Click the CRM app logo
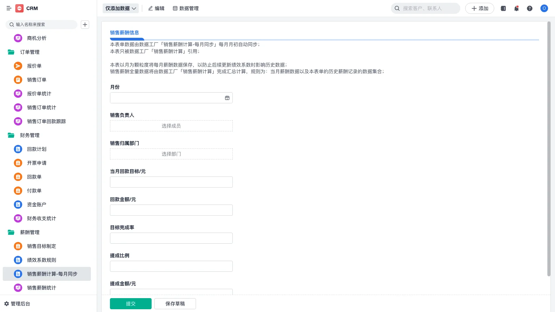This screenshot has width=555, height=312. click(x=19, y=8)
